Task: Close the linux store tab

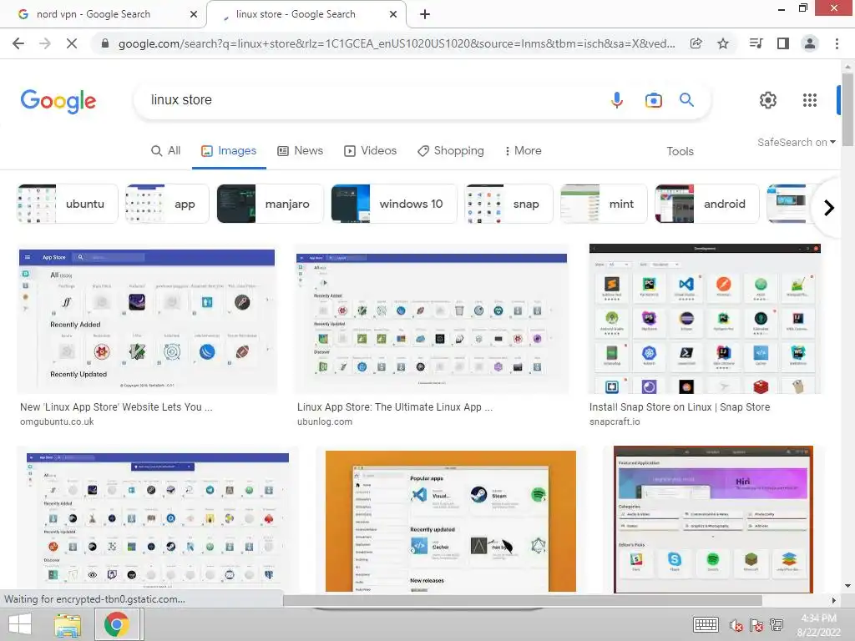Action: pos(393,14)
